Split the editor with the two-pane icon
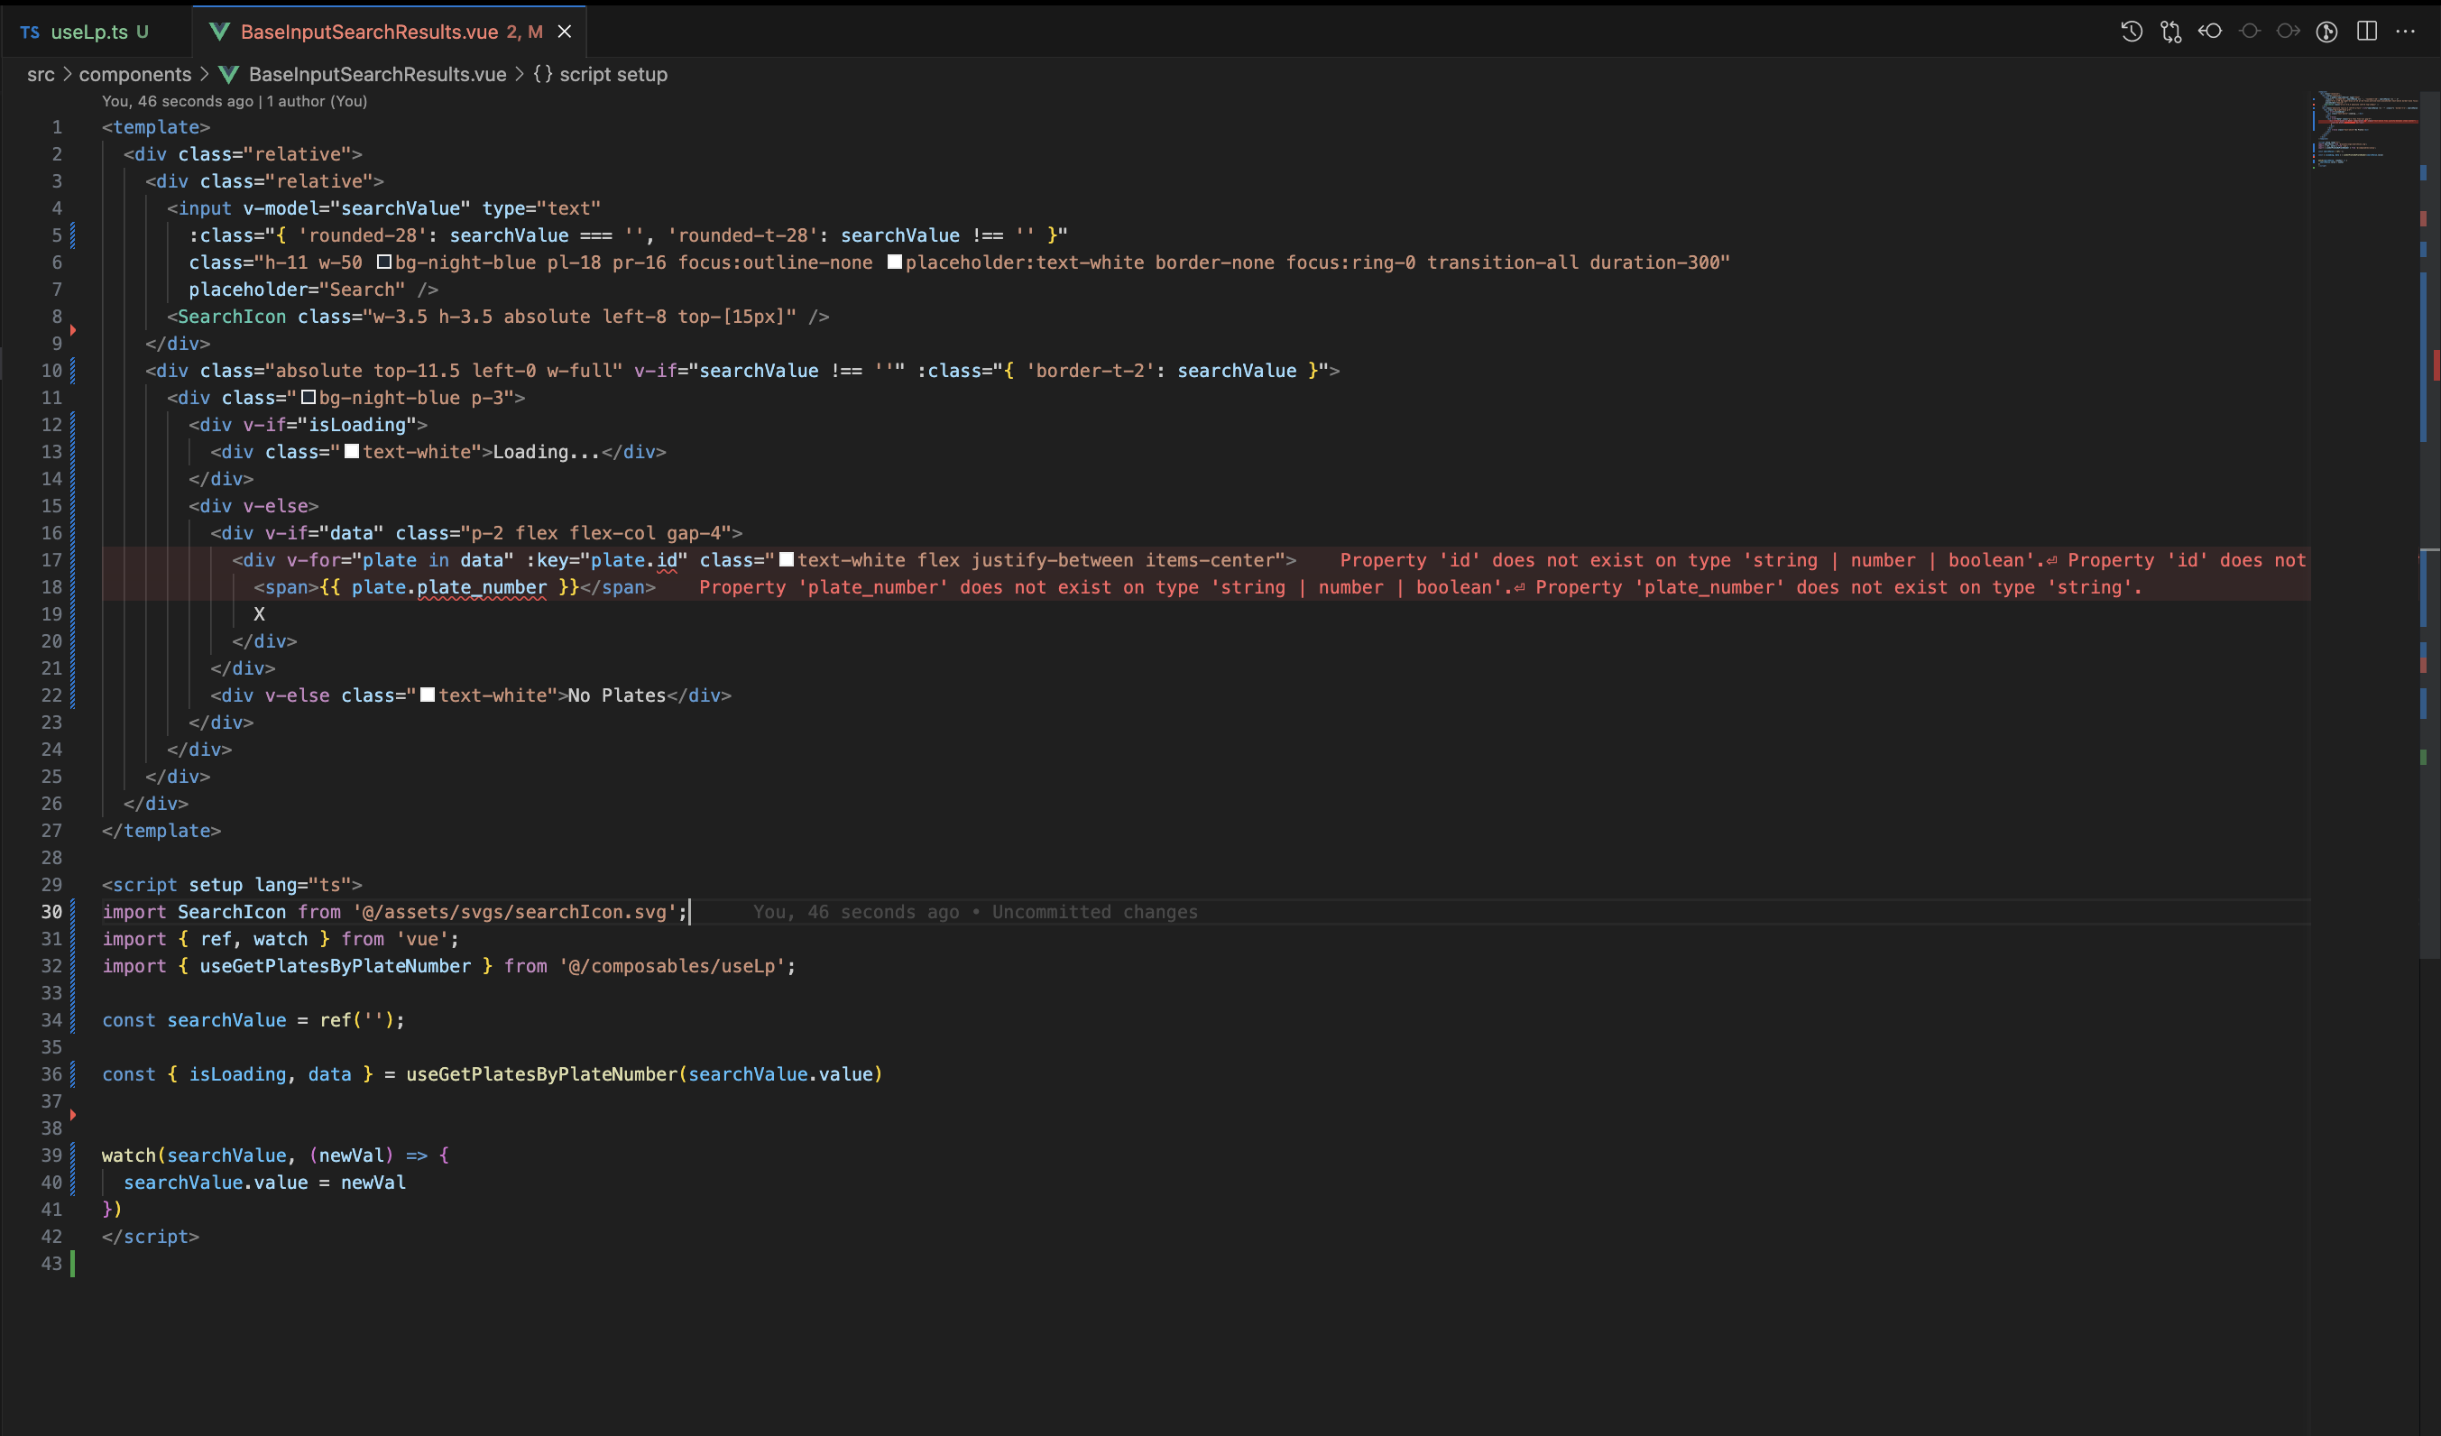 (2366, 32)
